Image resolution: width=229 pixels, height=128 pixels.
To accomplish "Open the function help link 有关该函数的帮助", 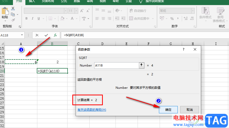I will tap(92, 110).
